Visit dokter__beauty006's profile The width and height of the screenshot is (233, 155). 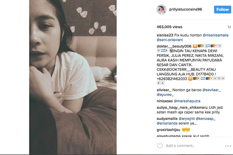point(174,46)
